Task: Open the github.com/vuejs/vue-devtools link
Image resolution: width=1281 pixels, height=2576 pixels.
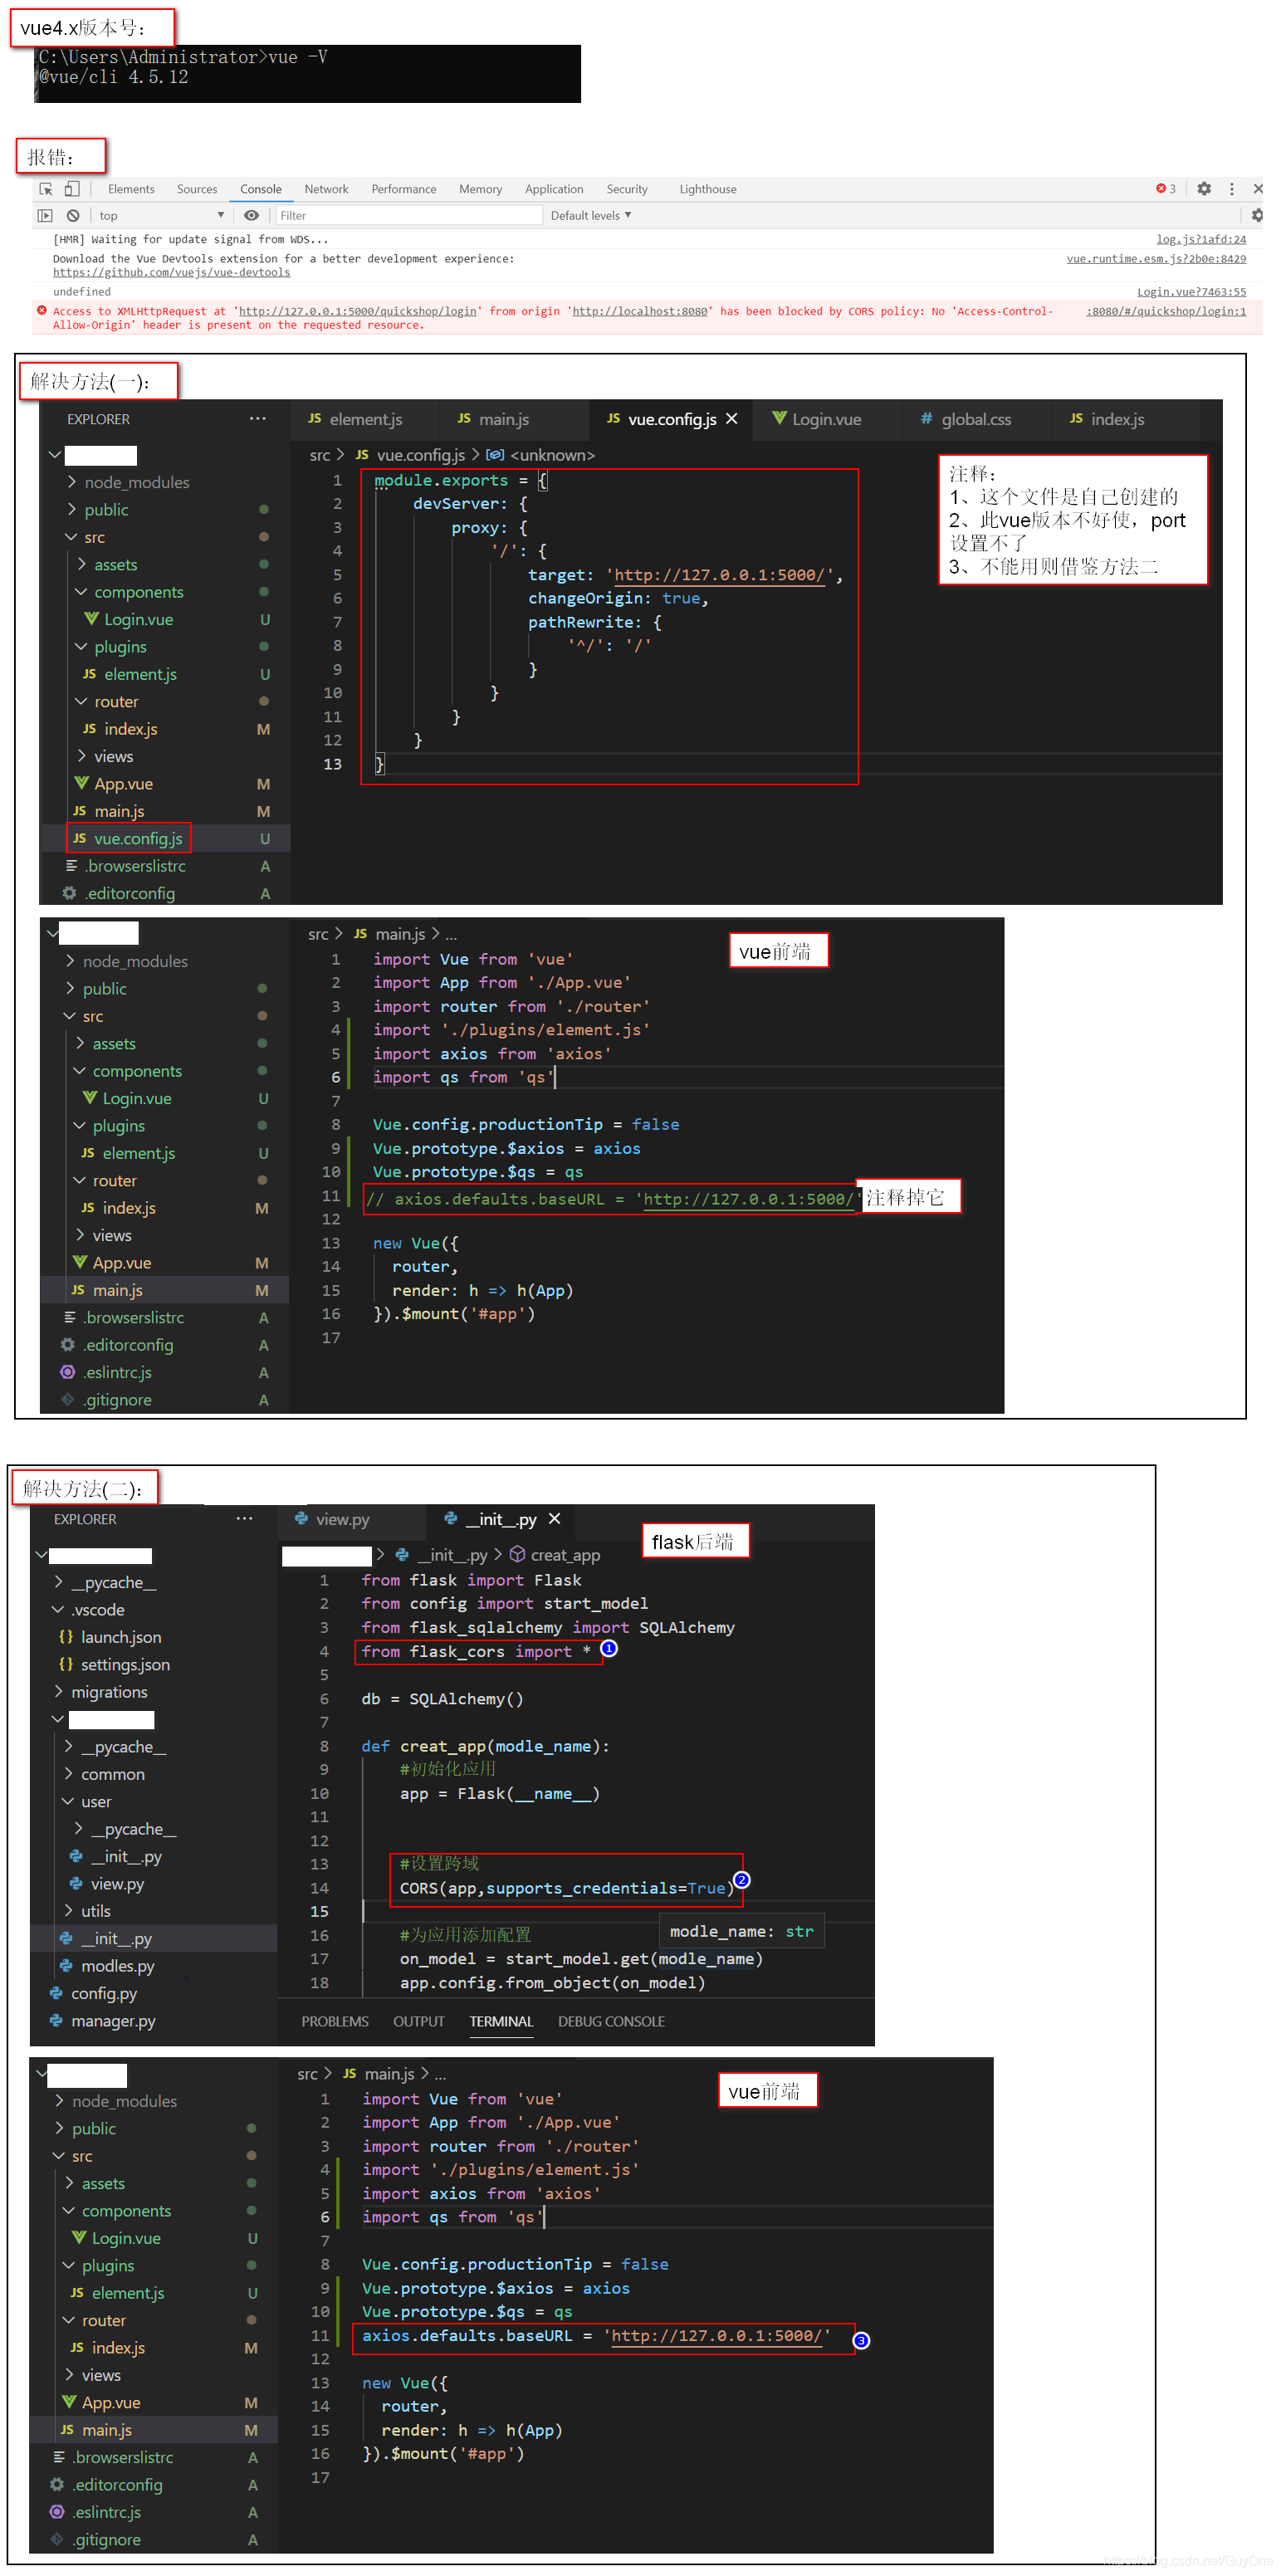Action: pos(171,273)
